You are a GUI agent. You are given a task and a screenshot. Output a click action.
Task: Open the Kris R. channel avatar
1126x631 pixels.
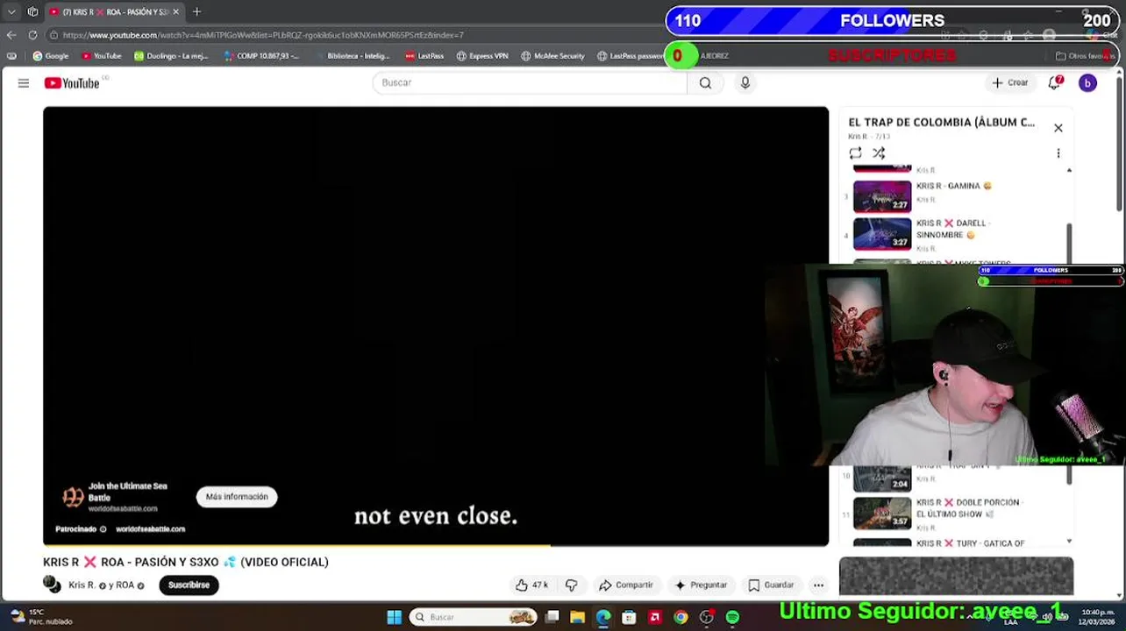(52, 585)
